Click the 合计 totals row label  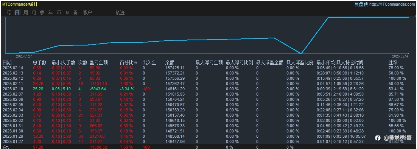[x=7, y=147]
